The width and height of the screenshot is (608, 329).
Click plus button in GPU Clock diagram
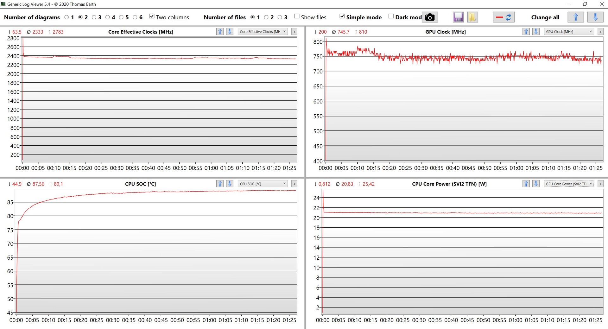point(600,31)
